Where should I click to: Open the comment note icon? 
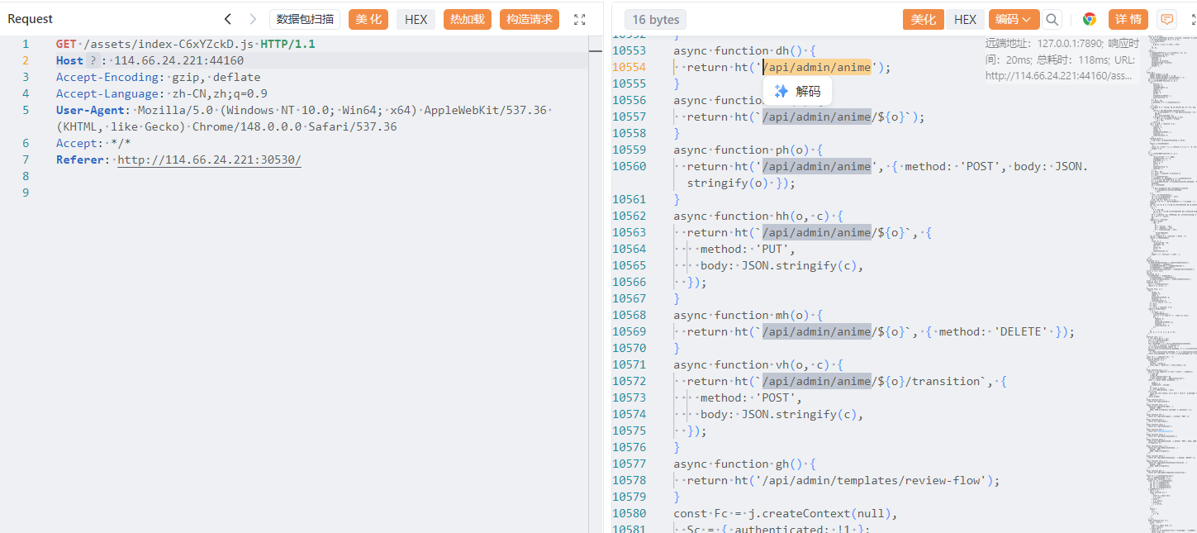point(1166,19)
